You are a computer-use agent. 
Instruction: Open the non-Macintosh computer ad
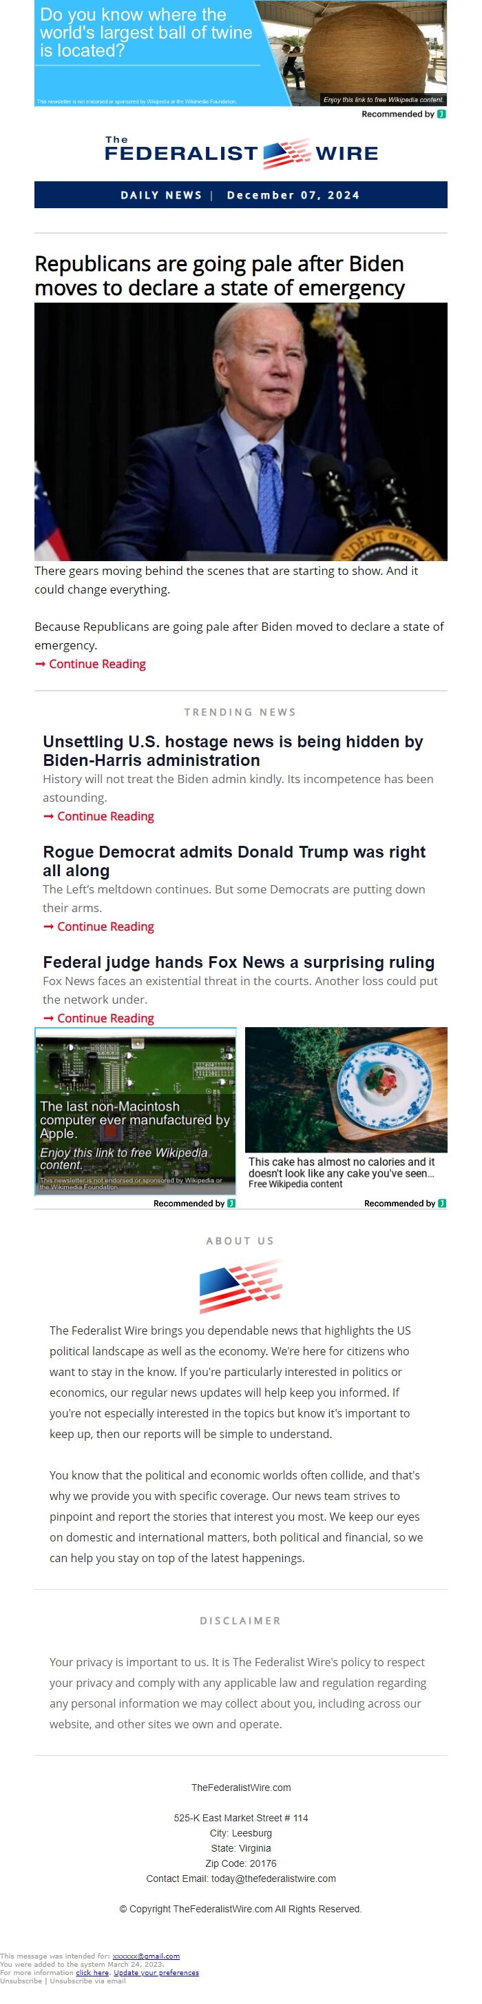click(x=135, y=1111)
